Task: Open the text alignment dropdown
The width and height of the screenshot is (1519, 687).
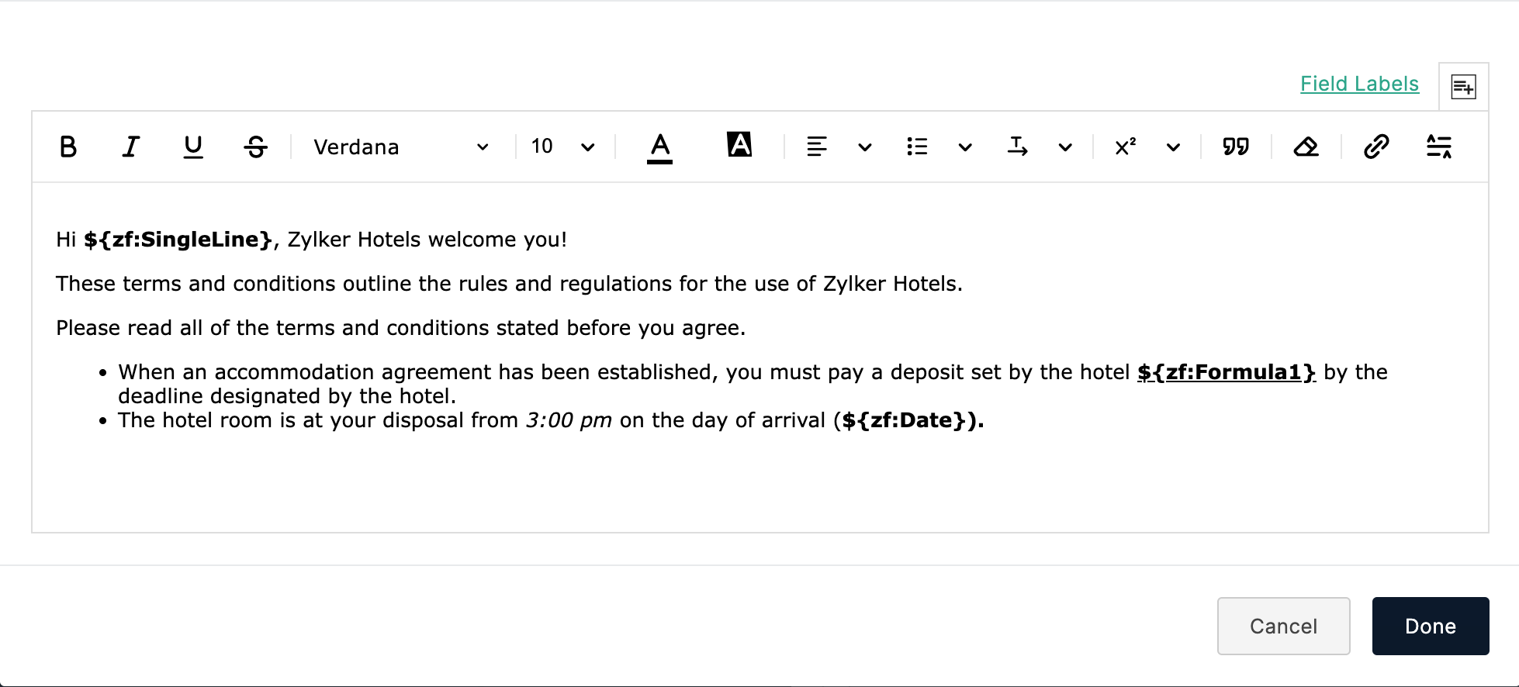Action: [x=865, y=147]
